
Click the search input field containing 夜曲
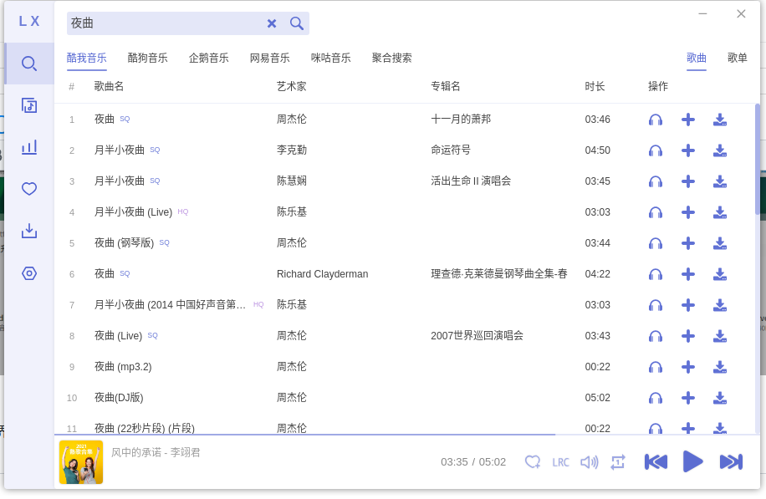tap(166, 23)
